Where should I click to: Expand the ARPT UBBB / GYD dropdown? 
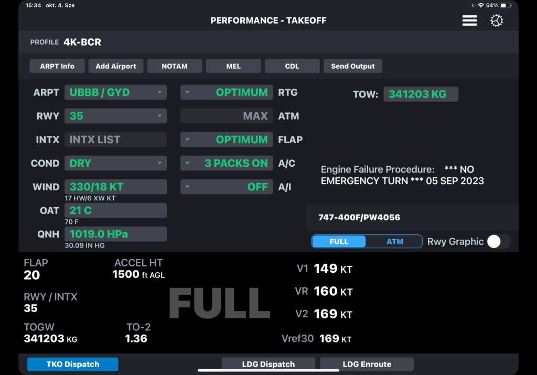tap(115, 92)
